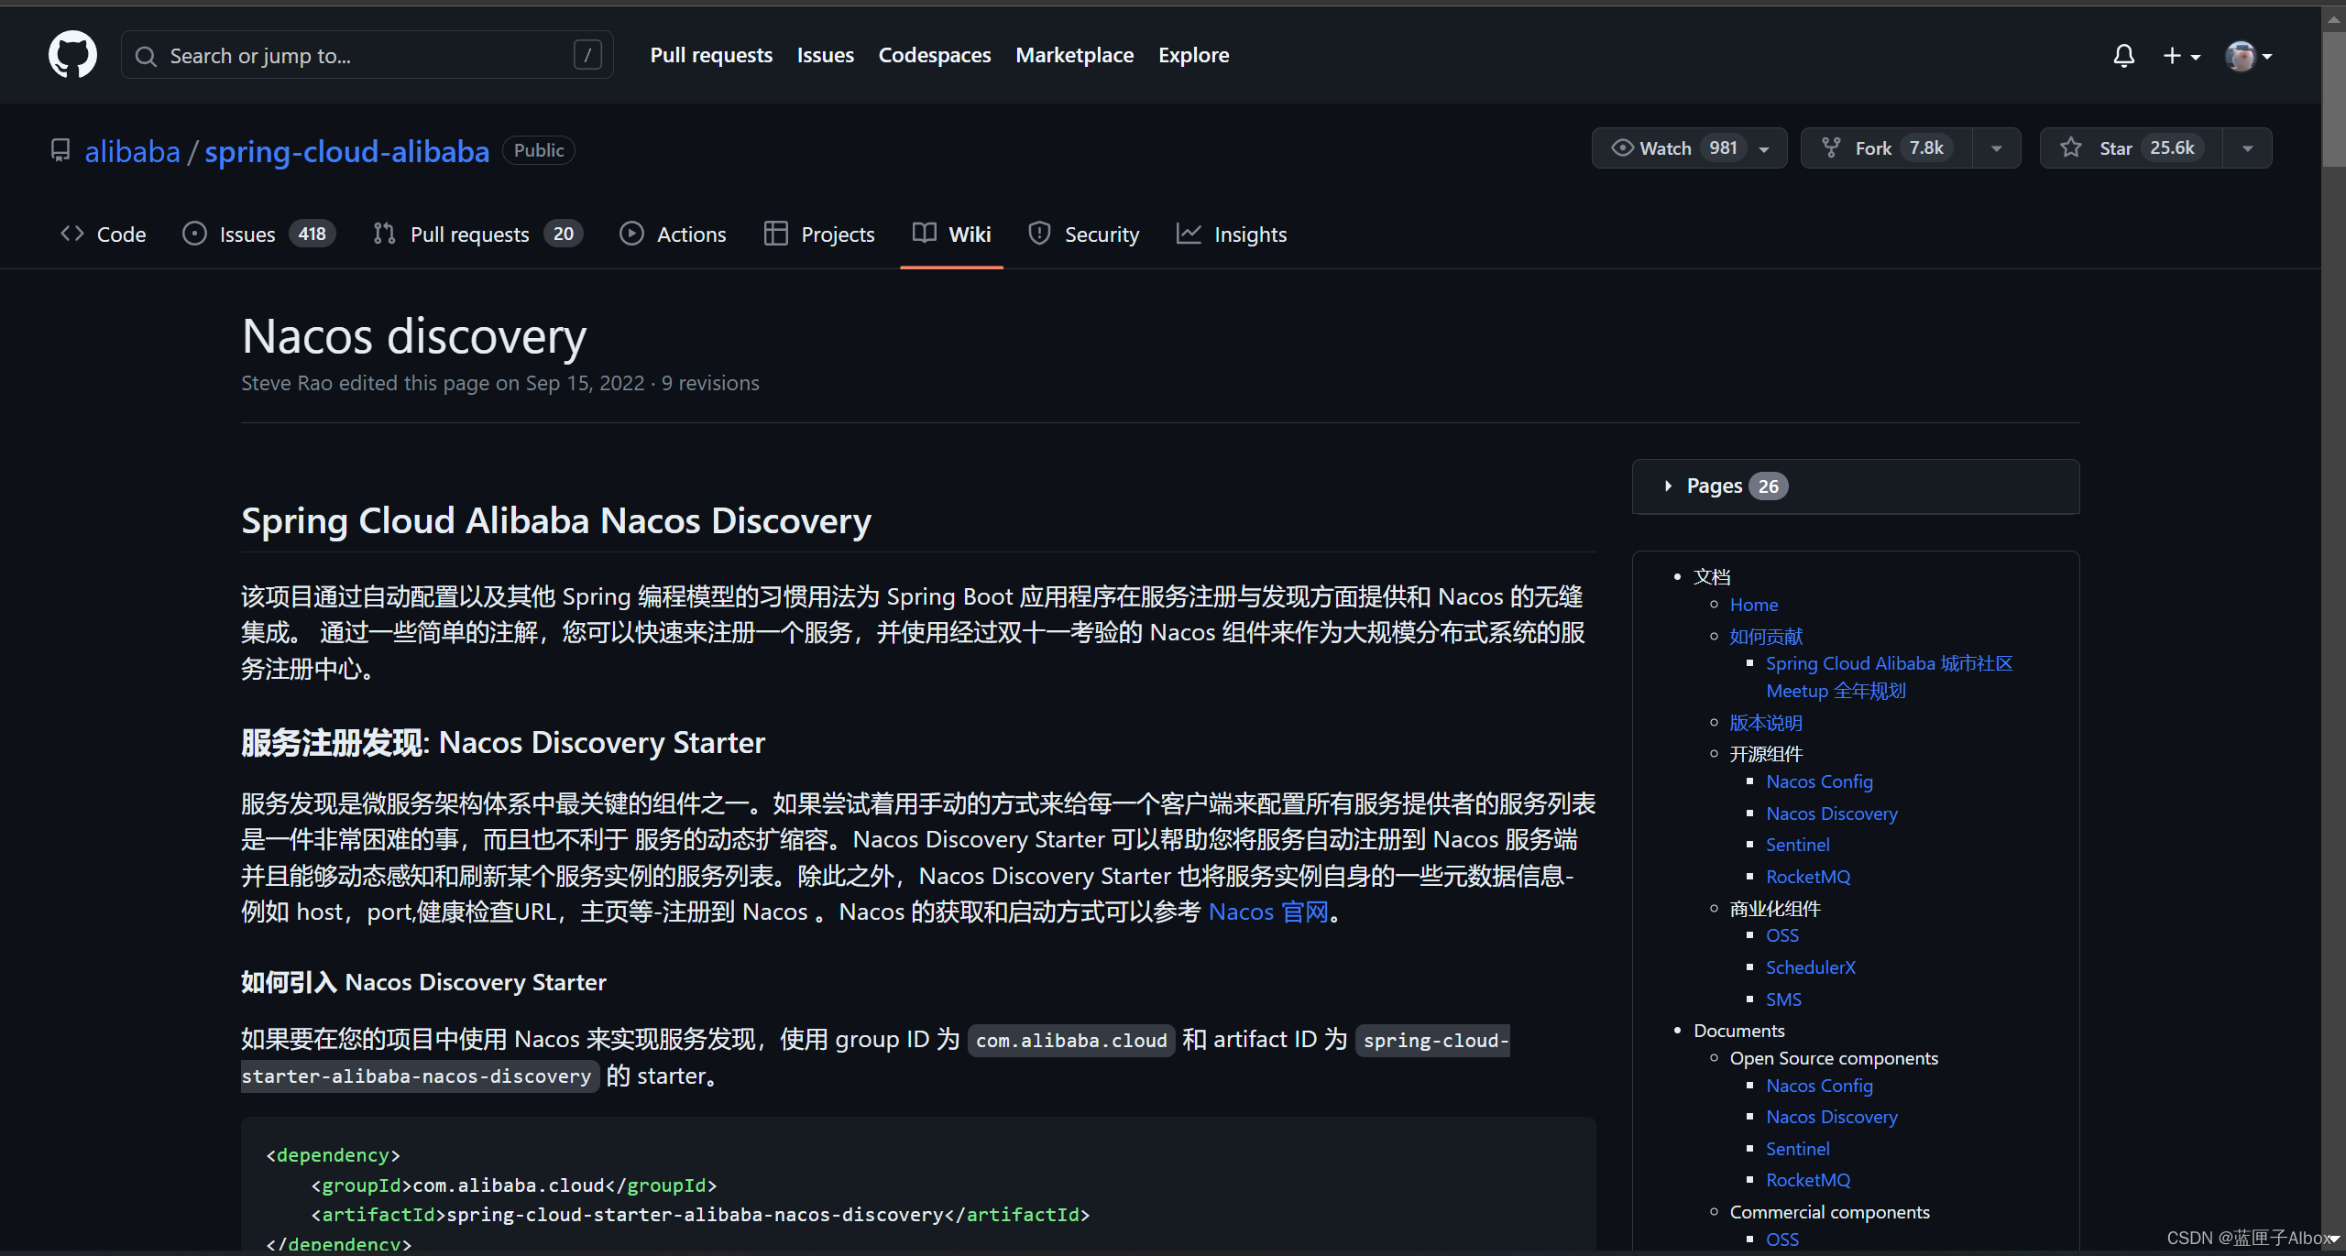The image size is (2346, 1256).
Task: Open Sentinel under 开源组件
Action: coord(1797,845)
